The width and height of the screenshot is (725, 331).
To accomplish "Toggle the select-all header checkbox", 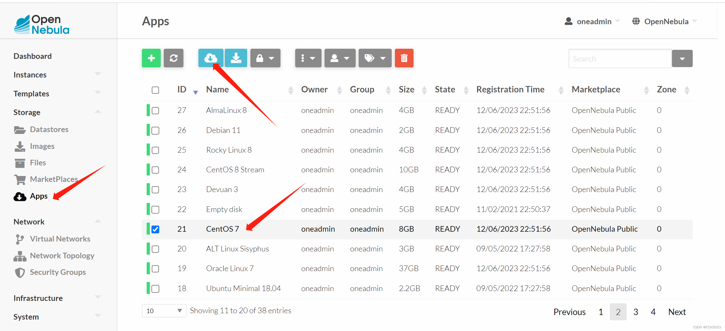I will 155,90.
